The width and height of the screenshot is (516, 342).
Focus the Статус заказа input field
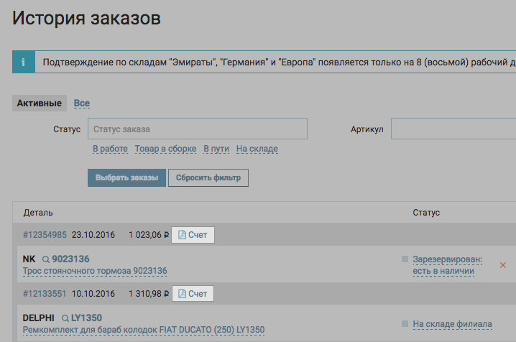coord(198,129)
